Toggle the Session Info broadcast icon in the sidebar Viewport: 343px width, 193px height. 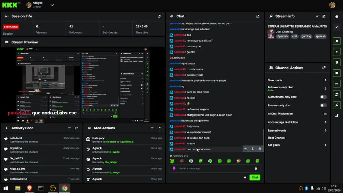point(337,84)
